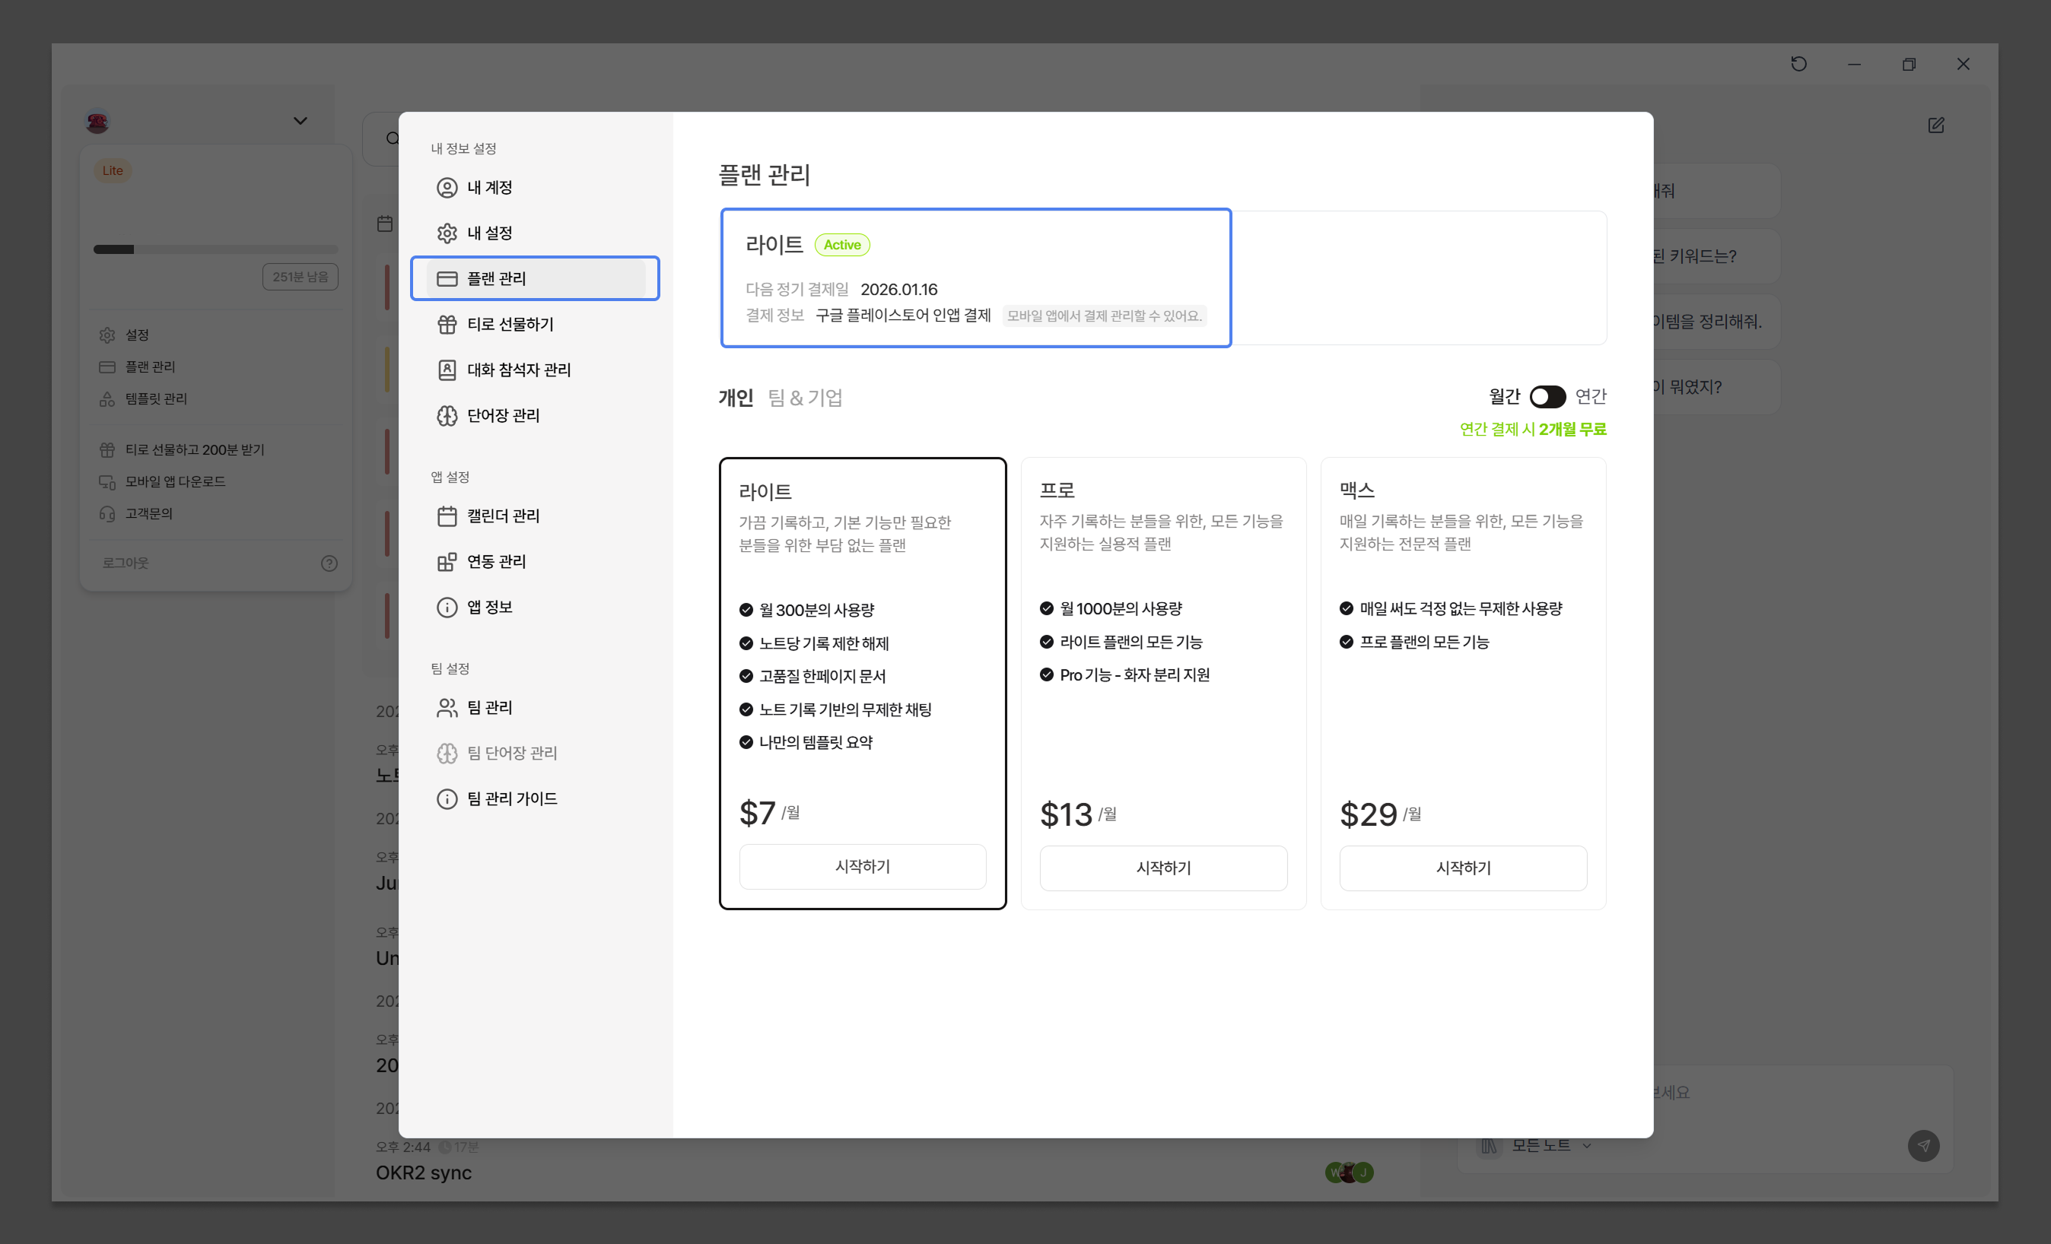Open 대화 참석자 관리 section
Screen dimensions: 2051x1244
pyautogui.click(x=518, y=370)
